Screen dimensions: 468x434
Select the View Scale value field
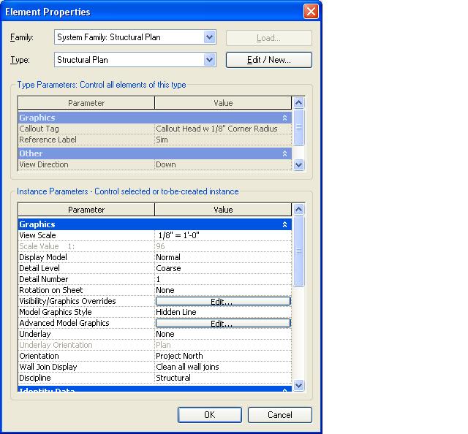223,236
